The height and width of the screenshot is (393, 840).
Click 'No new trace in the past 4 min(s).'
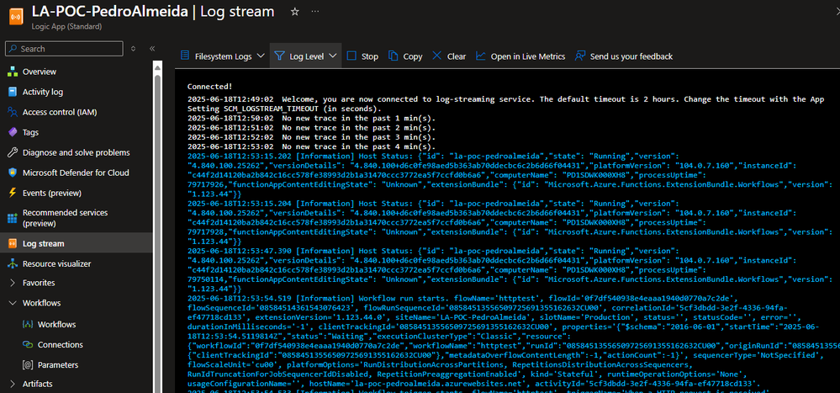(x=359, y=146)
